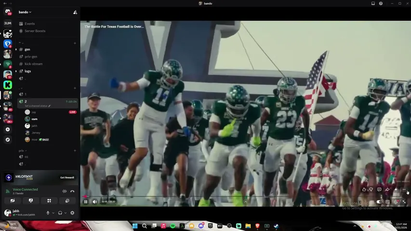This screenshot has width=411, height=231.
Task: Deafen with the headphones icon
Action: 60,213
